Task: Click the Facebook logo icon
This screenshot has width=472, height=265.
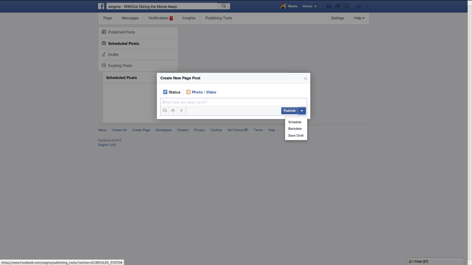Action: (x=101, y=6)
